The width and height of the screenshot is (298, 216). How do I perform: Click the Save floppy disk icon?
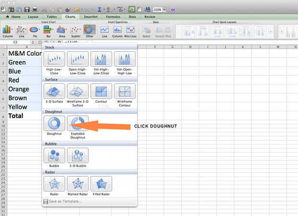pyautogui.click(x=27, y=9)
